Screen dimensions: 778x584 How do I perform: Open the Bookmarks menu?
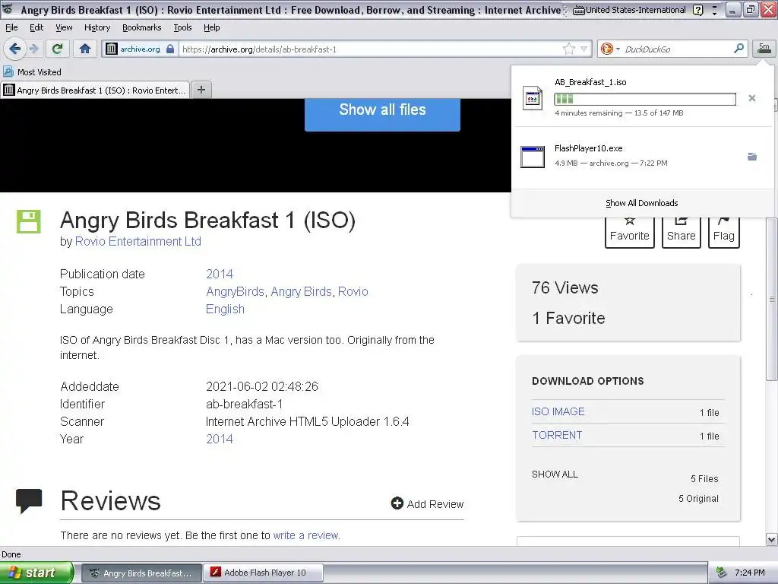coord(142,27)
